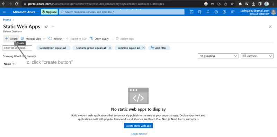The image size is (277, 137).
Task: Bookmark this page with the star icon
Action: pos(232,4)
